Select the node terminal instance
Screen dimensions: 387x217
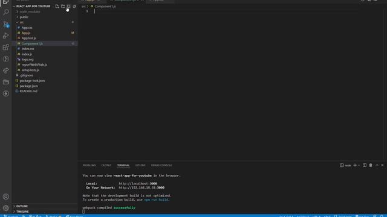(x=345, y=165)
